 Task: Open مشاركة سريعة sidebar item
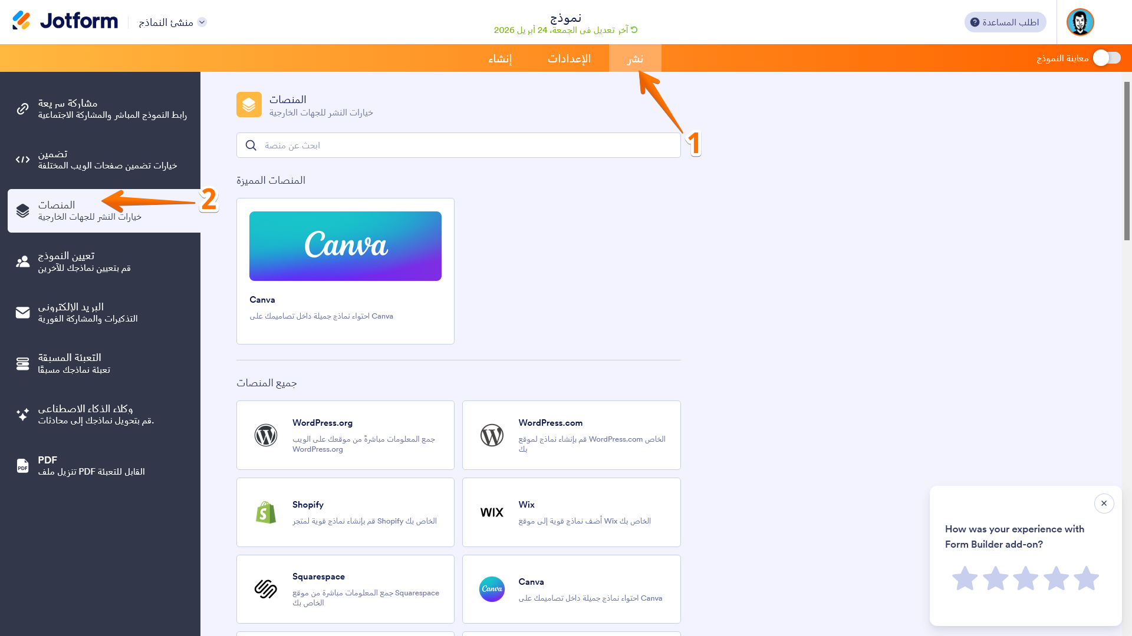point(104,109)
